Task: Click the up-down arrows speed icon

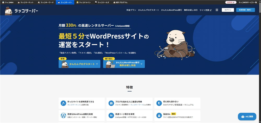Action: tap(111, 115)
